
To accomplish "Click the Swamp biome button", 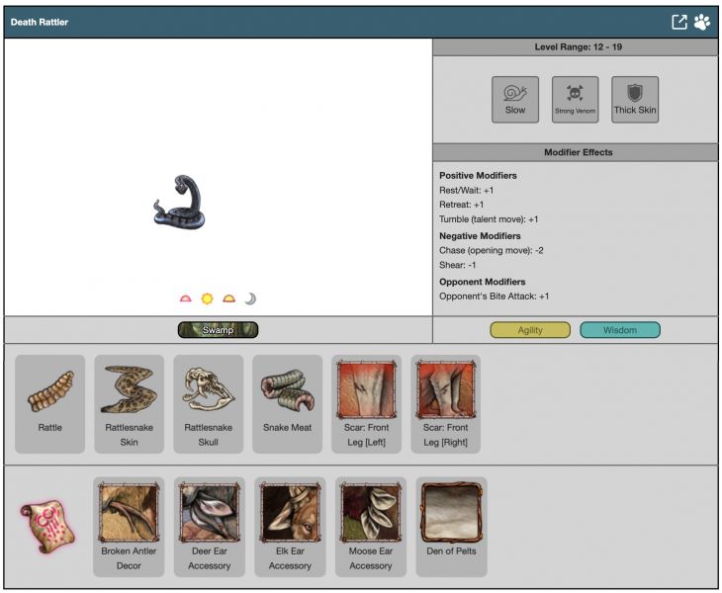I will 218,330.
